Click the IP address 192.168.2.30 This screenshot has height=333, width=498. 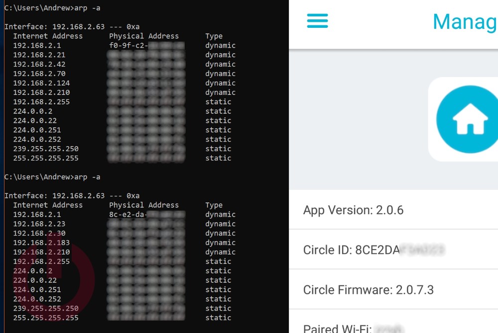[x=39, y=233]
